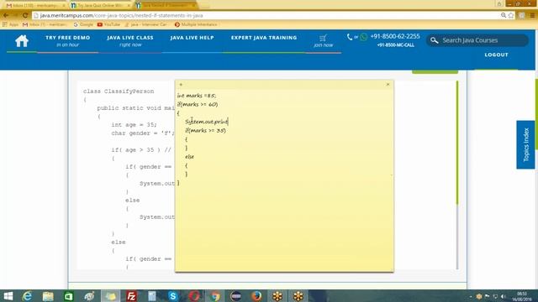This screenshot has width=538, height=302.
Task: Click phone number +91-8500-62-2255
Action: (395, 36)
